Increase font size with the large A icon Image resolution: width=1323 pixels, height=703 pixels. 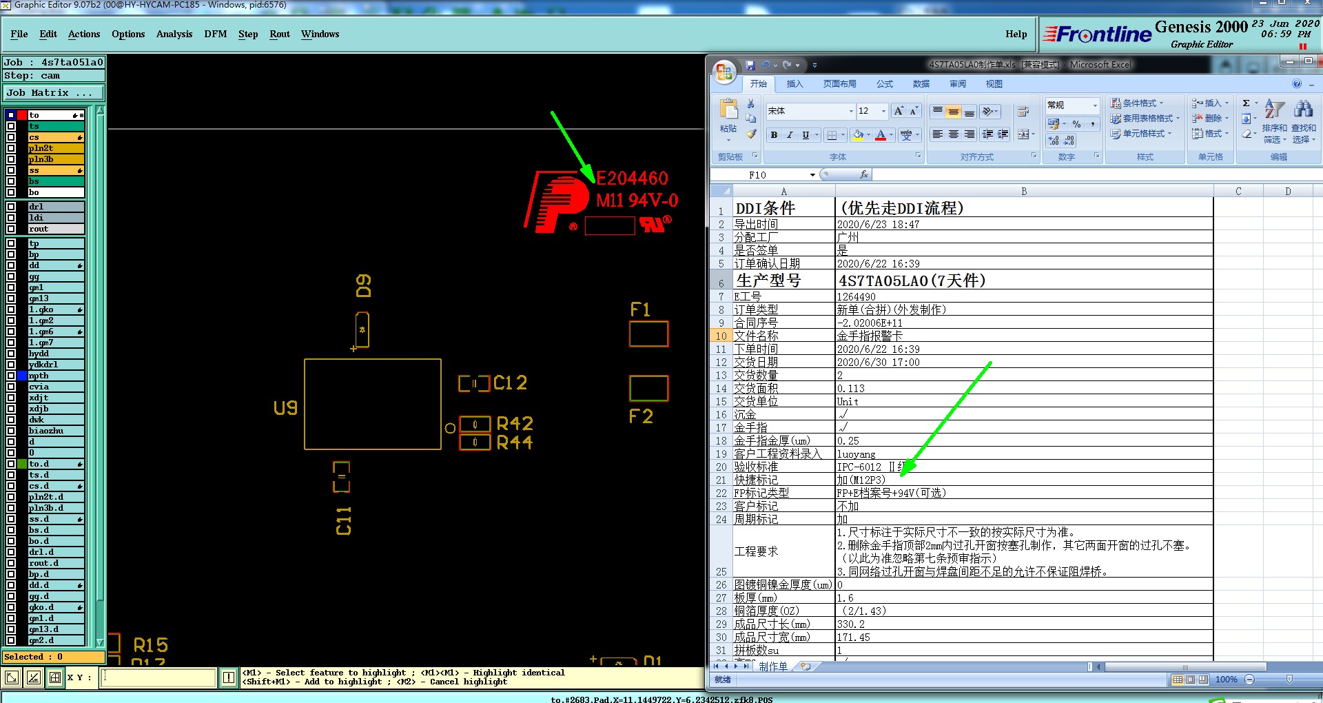tap(899, 111)
